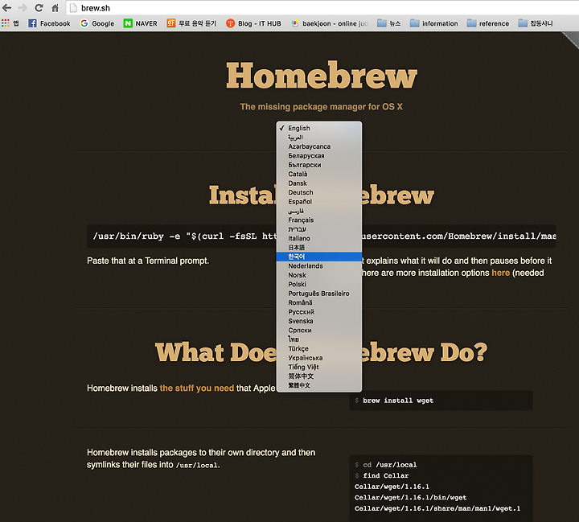Select Dansk language
This screenshot has width=579, height=522.
pyautogui.click(x=319, y=183)
